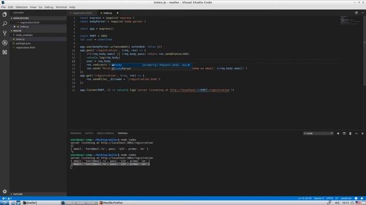Change language mode via JavaScript status item
The width and height of the screenshot is (366, 205).
(x=346, y=198)
